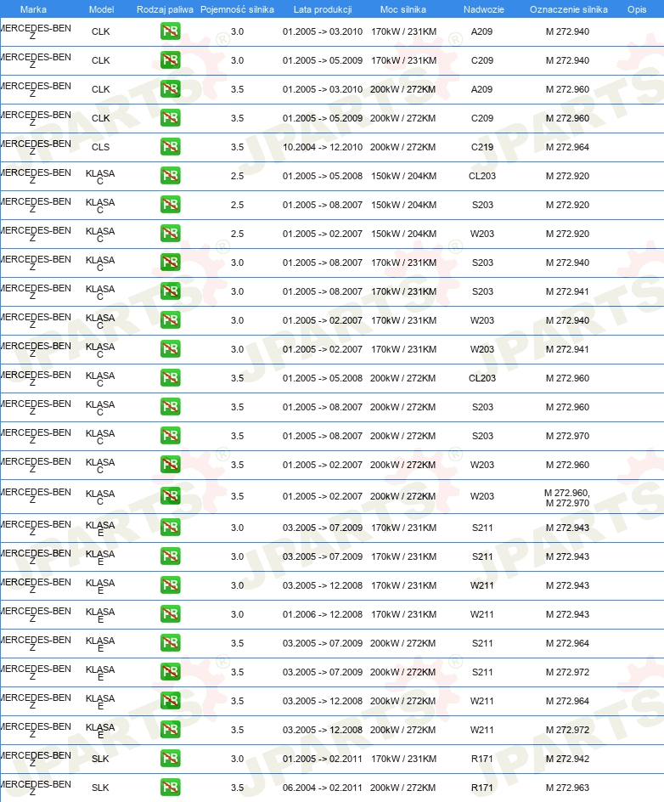Select CL203 in the 3.5 engine row
664x802 pixels.
tap(482, 379)
